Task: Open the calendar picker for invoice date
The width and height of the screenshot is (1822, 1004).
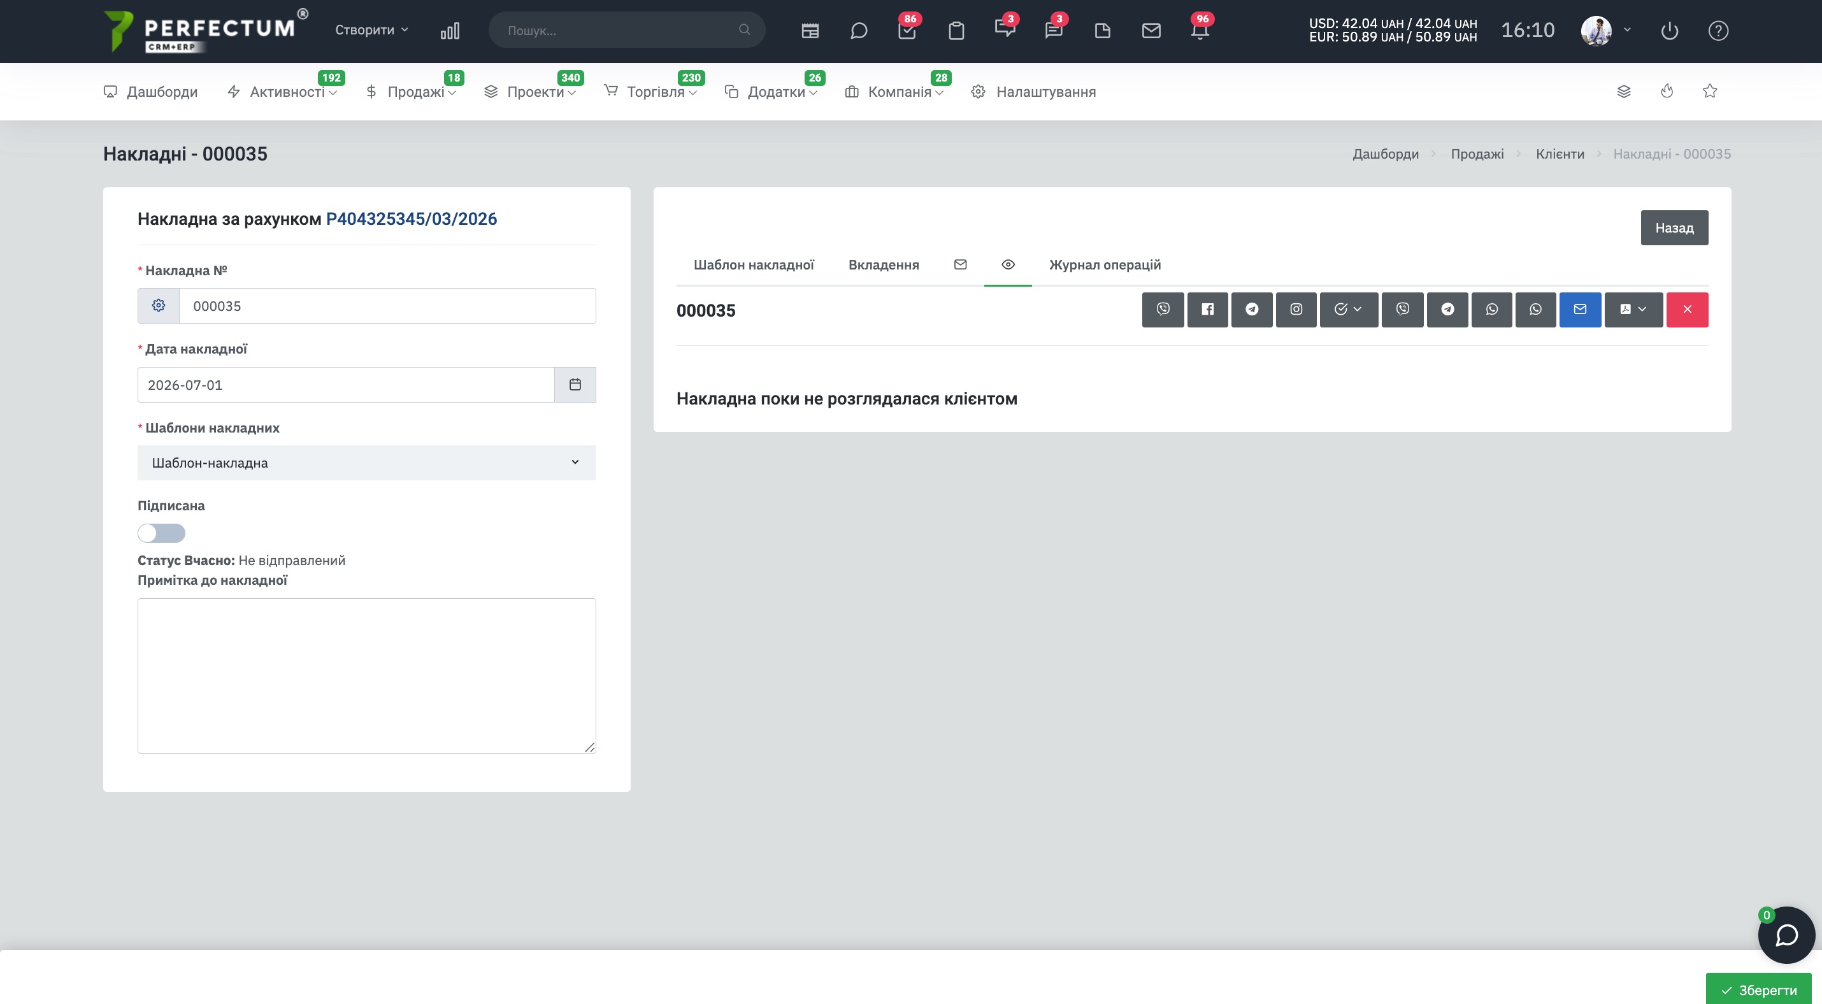Action: [x=575, y=385]
